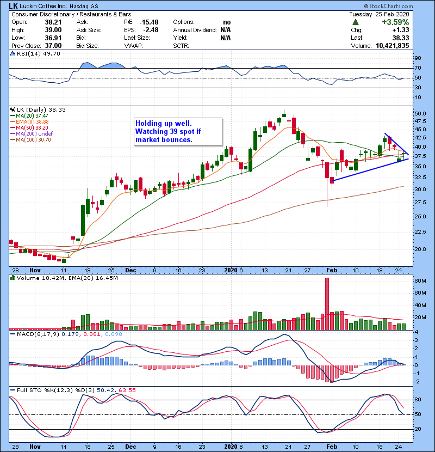435x452 pixels.
Task: Click the LK (Daily) candlestick icon
Action: coord(13,109)
